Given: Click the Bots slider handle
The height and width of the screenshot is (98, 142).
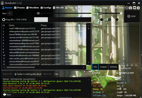Looking at the screenshot, I should [121, 13].
